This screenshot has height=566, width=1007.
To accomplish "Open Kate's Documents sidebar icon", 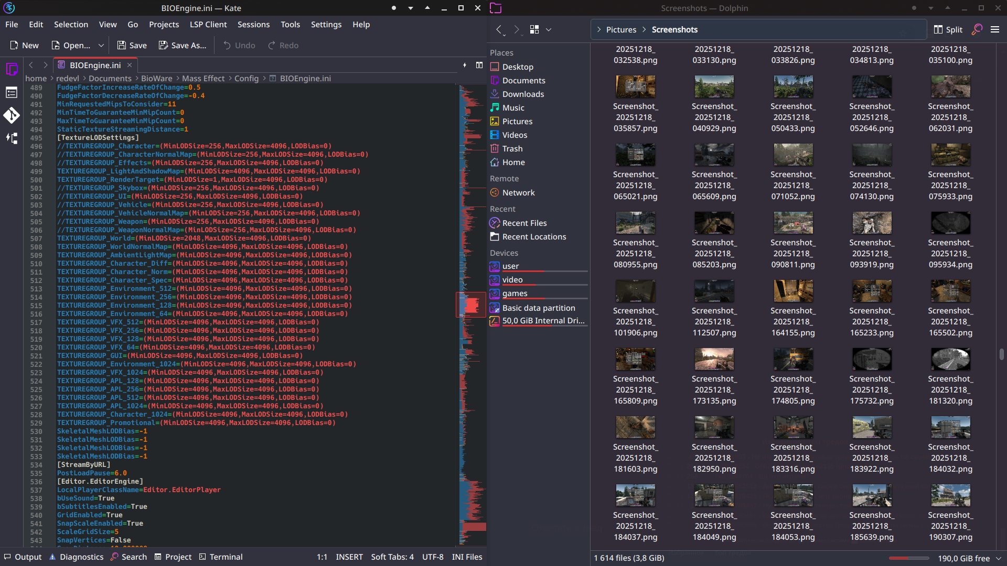I will tap(12, 69).
